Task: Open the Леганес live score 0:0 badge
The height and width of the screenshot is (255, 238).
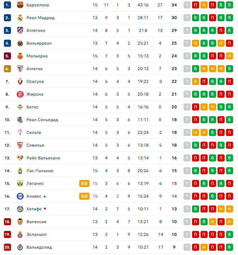Action: pos(84,183)
